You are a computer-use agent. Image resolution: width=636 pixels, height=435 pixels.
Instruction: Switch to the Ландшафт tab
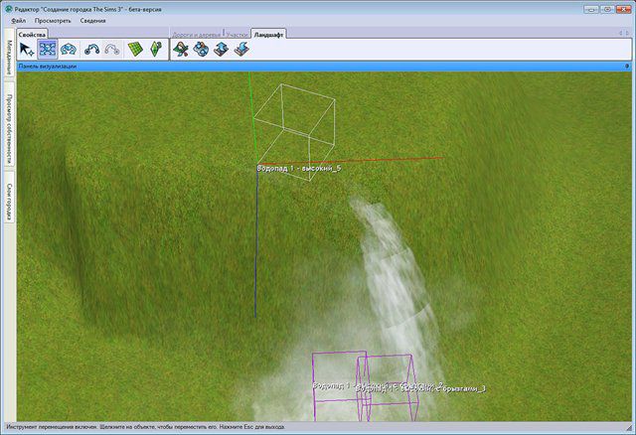click(x=271, y=34)
